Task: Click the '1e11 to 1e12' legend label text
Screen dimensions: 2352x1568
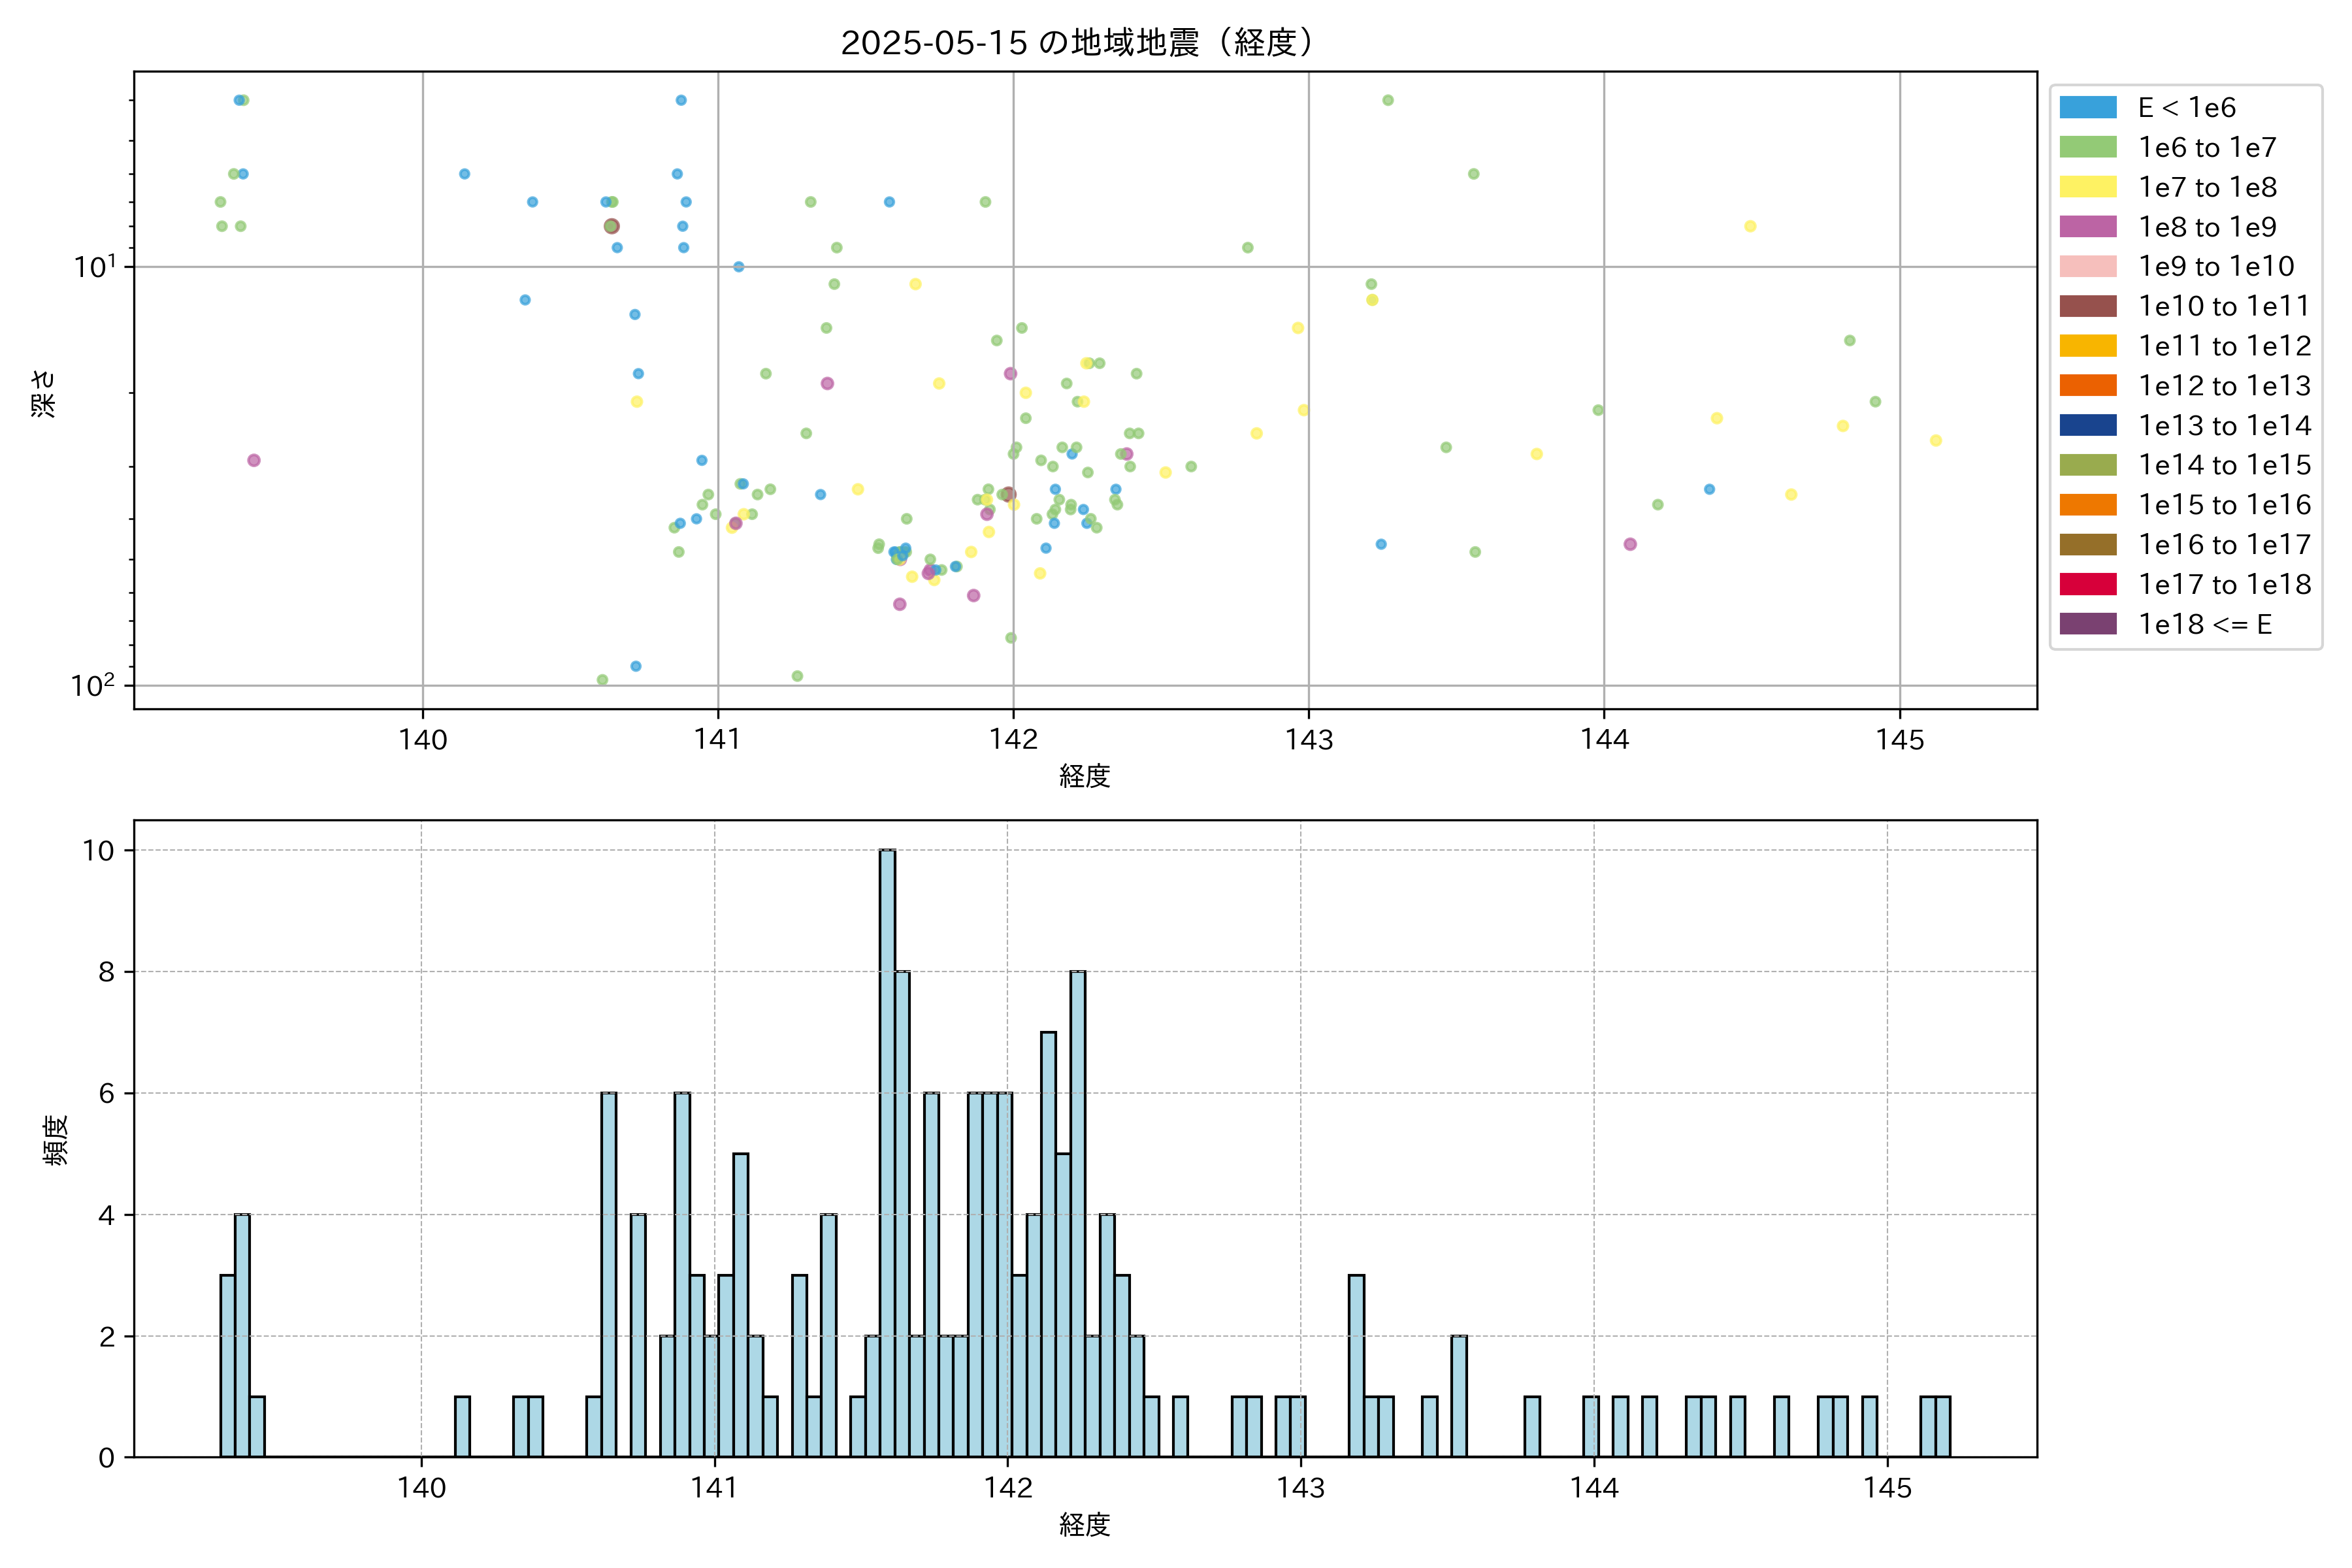Action: [2224, 346]
